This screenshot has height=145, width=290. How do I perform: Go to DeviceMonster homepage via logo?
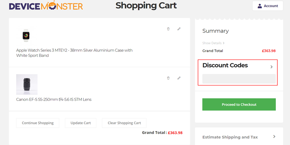(x=46, y=6)
